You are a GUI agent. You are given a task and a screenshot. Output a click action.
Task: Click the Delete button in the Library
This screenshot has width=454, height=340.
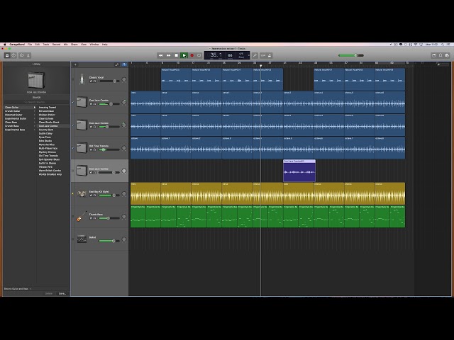pyautogui.click(x=49, y=293)
